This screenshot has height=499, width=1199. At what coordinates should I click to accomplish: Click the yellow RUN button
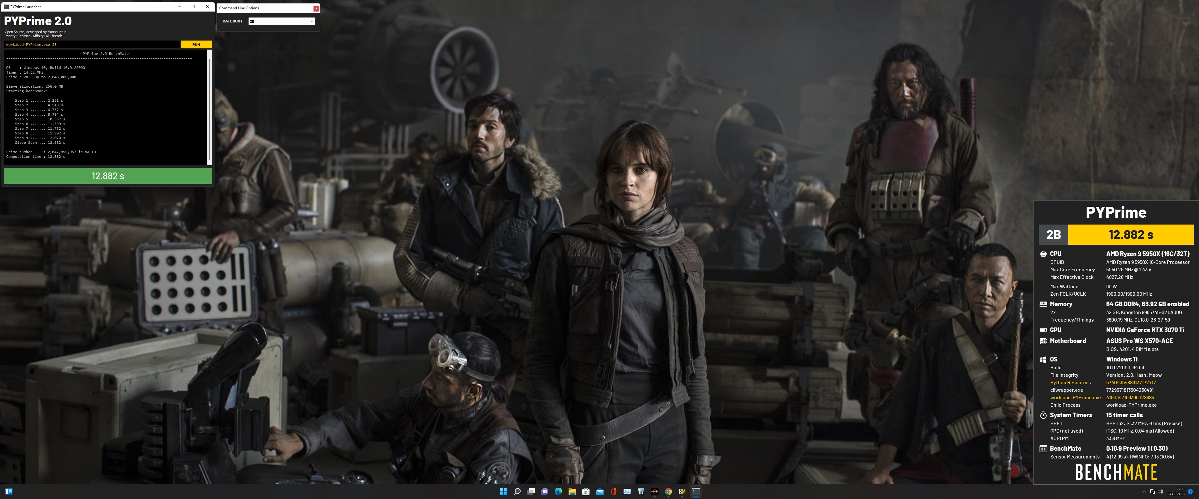196,45
